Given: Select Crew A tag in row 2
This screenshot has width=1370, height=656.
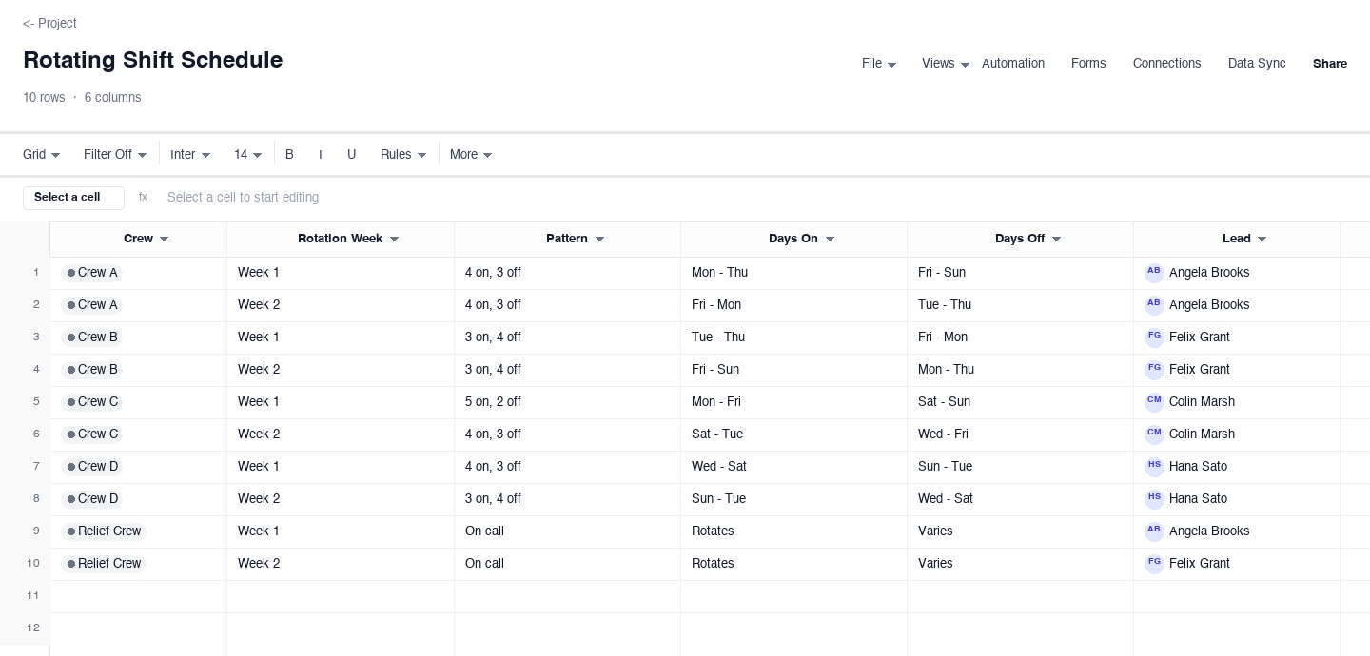Looking at the screenshot, I should (x=92, y=305).
